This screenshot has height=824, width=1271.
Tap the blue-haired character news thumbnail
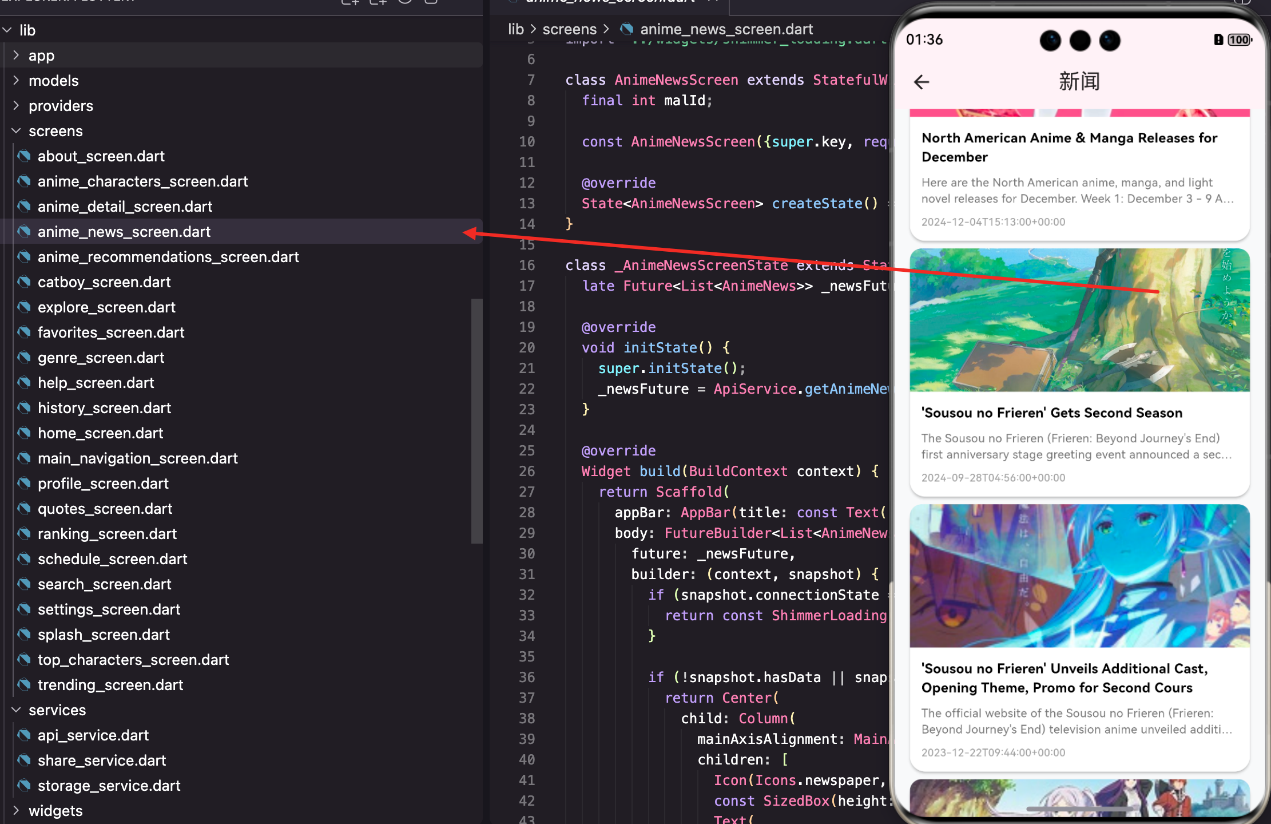1079,576
